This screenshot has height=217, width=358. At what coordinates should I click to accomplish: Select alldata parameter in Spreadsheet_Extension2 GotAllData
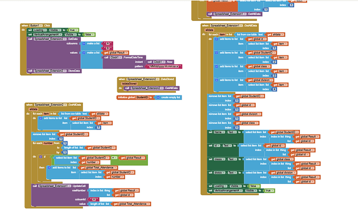[x=33, y=109]
